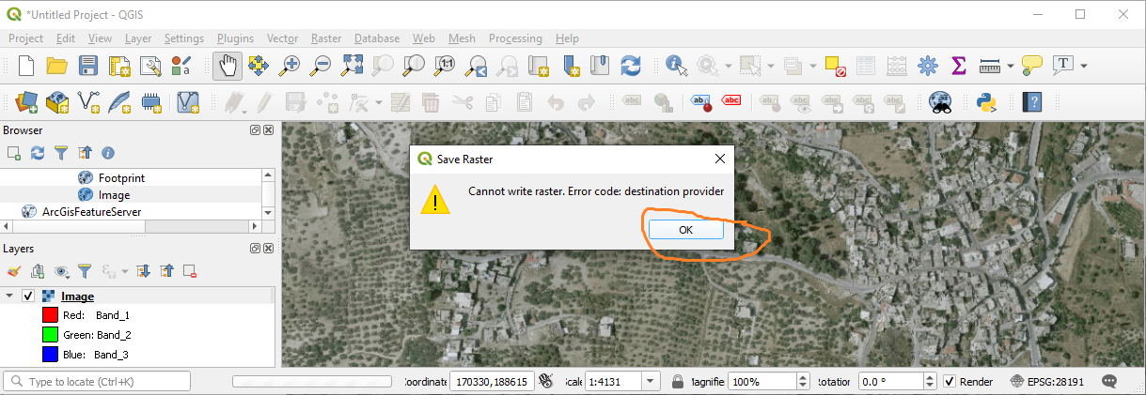Image resolution: width=1146 pixels, height=395 pixels.
Task: Collapse the Image layer tree arrow
Action: click(x=9, y=296)
